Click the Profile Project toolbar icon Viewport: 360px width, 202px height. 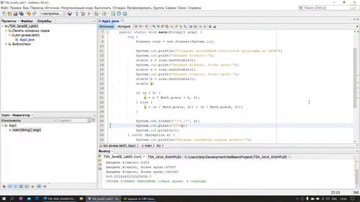coord(104,13)
